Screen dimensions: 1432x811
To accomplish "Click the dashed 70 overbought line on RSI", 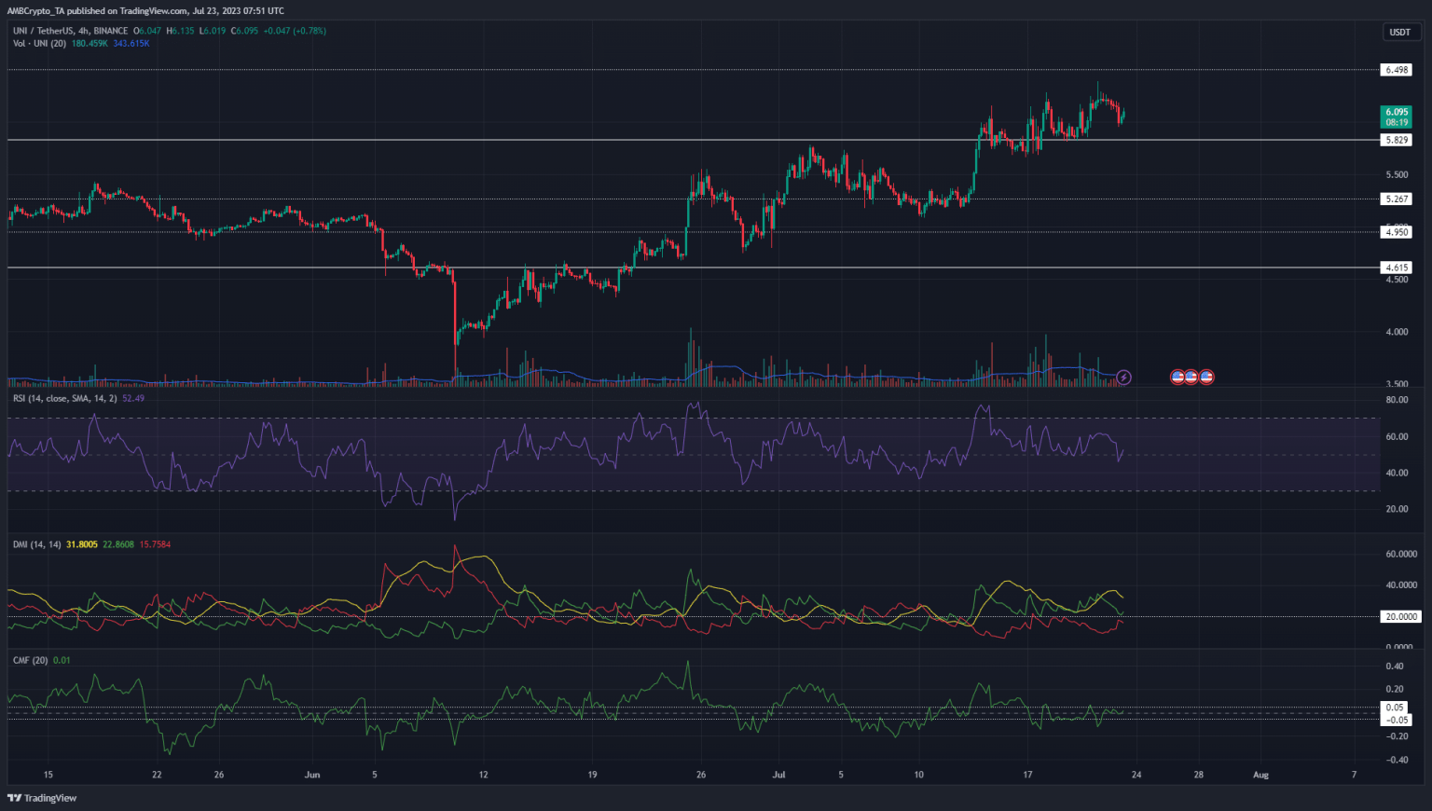I will click(653, 418).
